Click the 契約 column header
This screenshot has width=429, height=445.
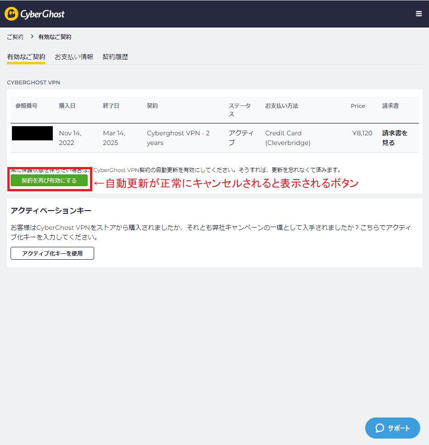coord(152,106)
